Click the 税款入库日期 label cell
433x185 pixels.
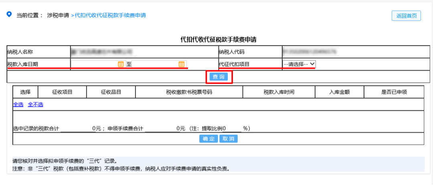[38, 64]
